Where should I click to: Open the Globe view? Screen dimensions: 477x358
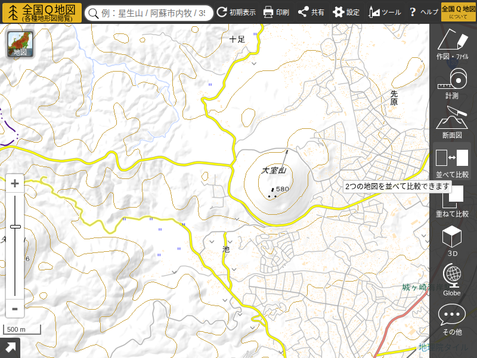coord(452,280)
